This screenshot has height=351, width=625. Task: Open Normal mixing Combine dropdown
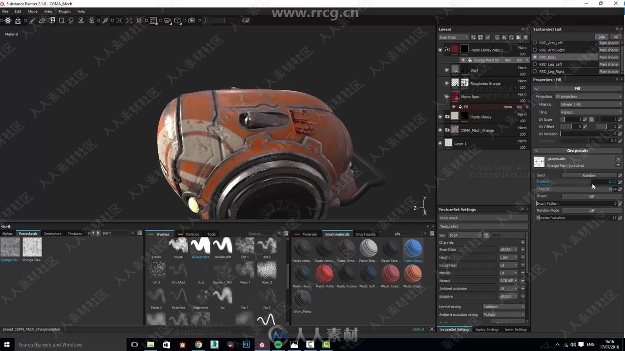pos(504,307)
